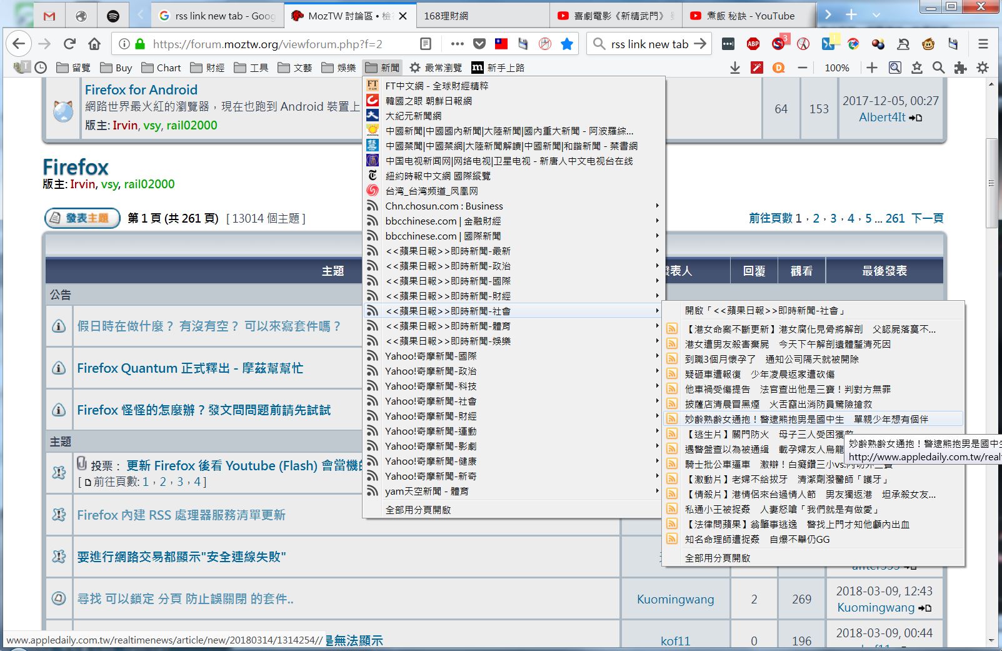
Task: Click the address bar URL field
Action: (x=268, y=44)
